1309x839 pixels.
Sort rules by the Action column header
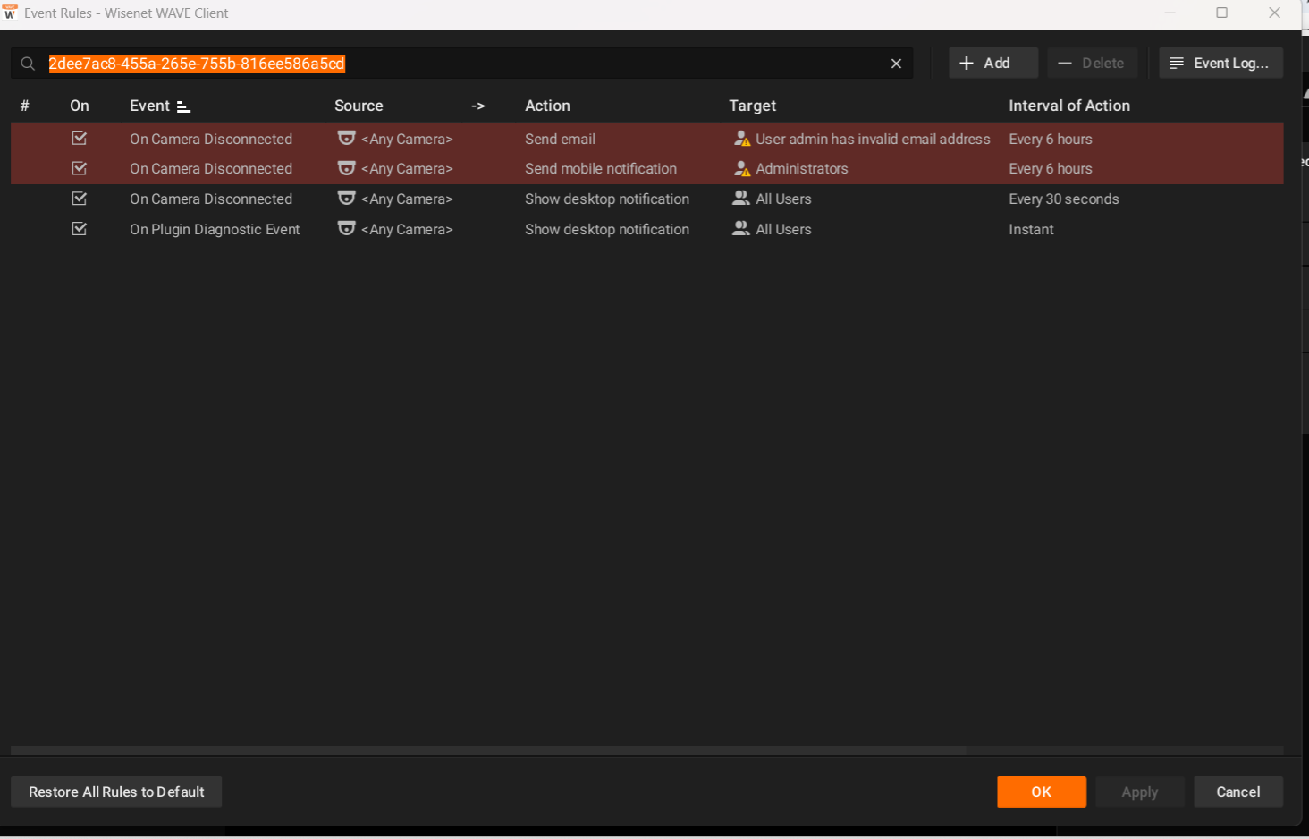click(x=547, y=106)
